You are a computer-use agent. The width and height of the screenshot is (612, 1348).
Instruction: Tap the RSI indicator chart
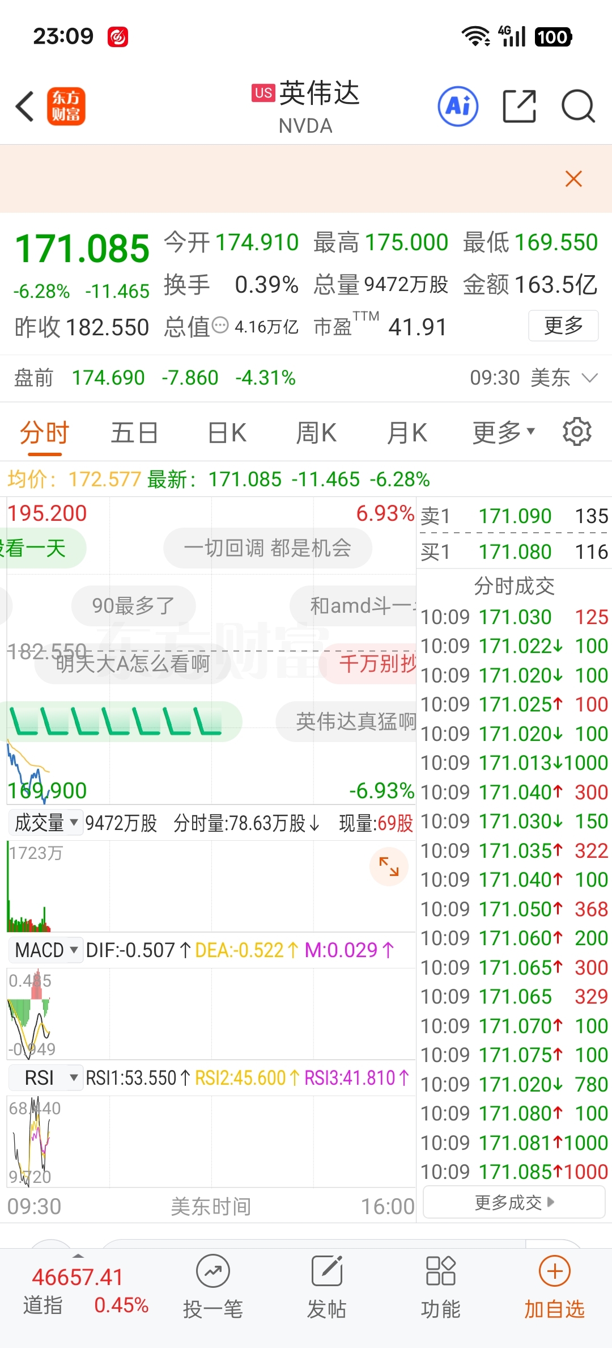click(x=211, y=1141)
